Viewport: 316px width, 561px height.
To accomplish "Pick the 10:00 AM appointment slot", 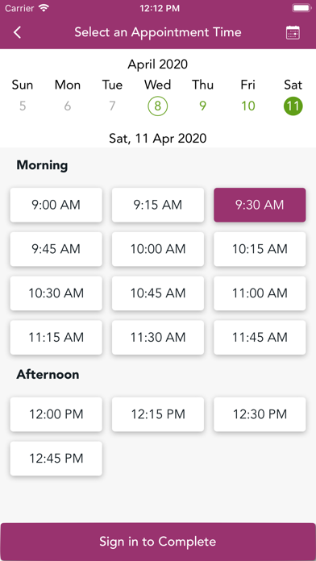I will pyautogui.click(x=158, y=249).
